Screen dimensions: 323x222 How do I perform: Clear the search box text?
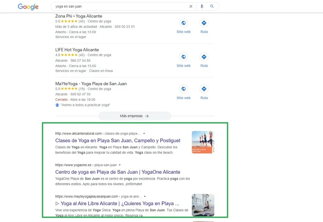pyautogui.click(x=191, y=6)
